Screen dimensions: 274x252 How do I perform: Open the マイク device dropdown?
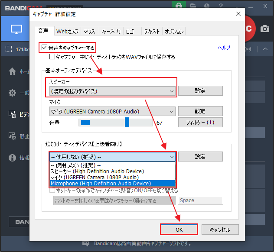(112, 111)
